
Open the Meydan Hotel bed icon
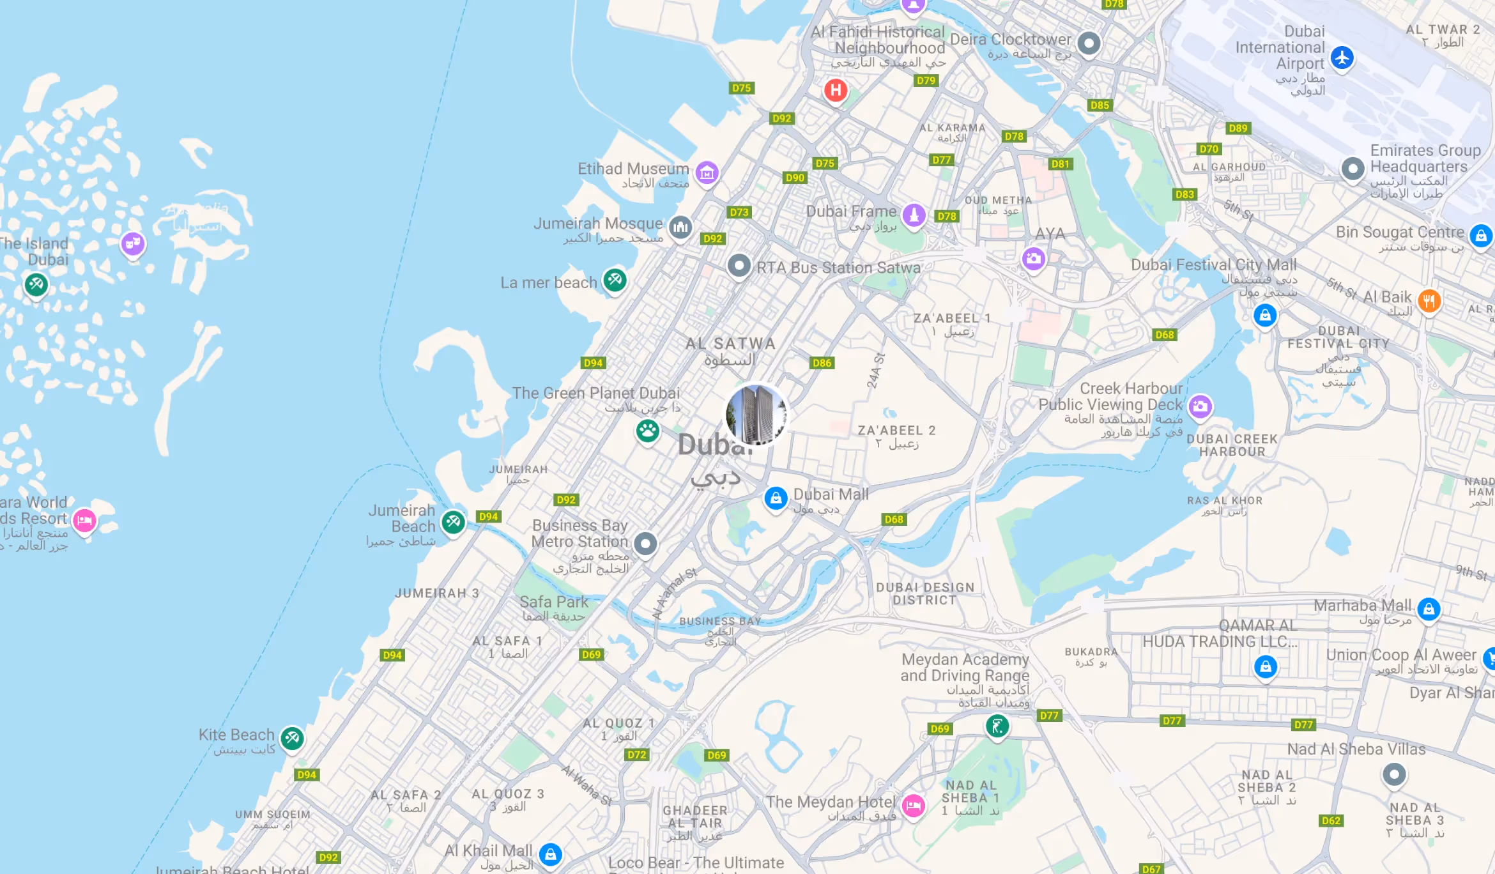tap(914, 806)
